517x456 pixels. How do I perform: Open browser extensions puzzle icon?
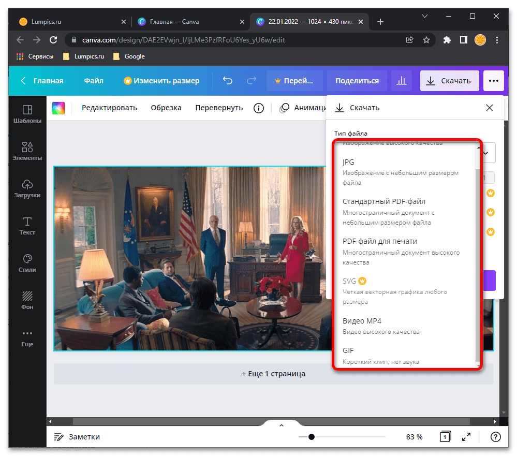[447, 40]
